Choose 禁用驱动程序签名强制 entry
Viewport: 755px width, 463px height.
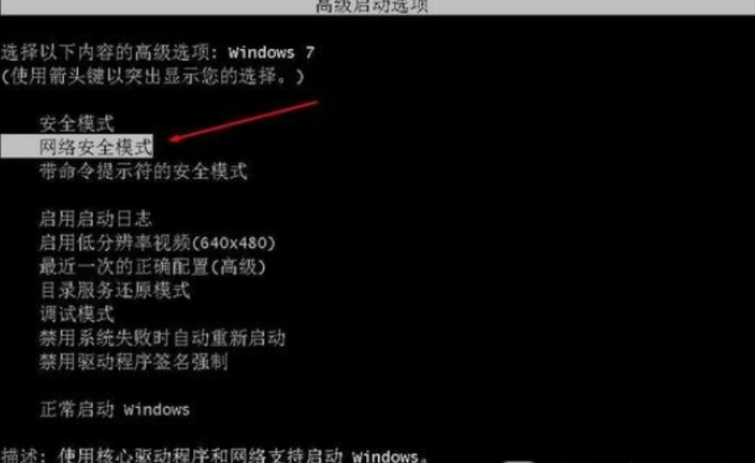click(134, 362)
